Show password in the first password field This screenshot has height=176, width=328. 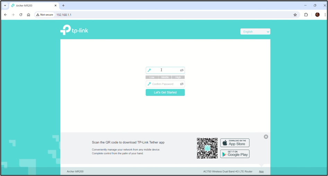pos(182,70)
